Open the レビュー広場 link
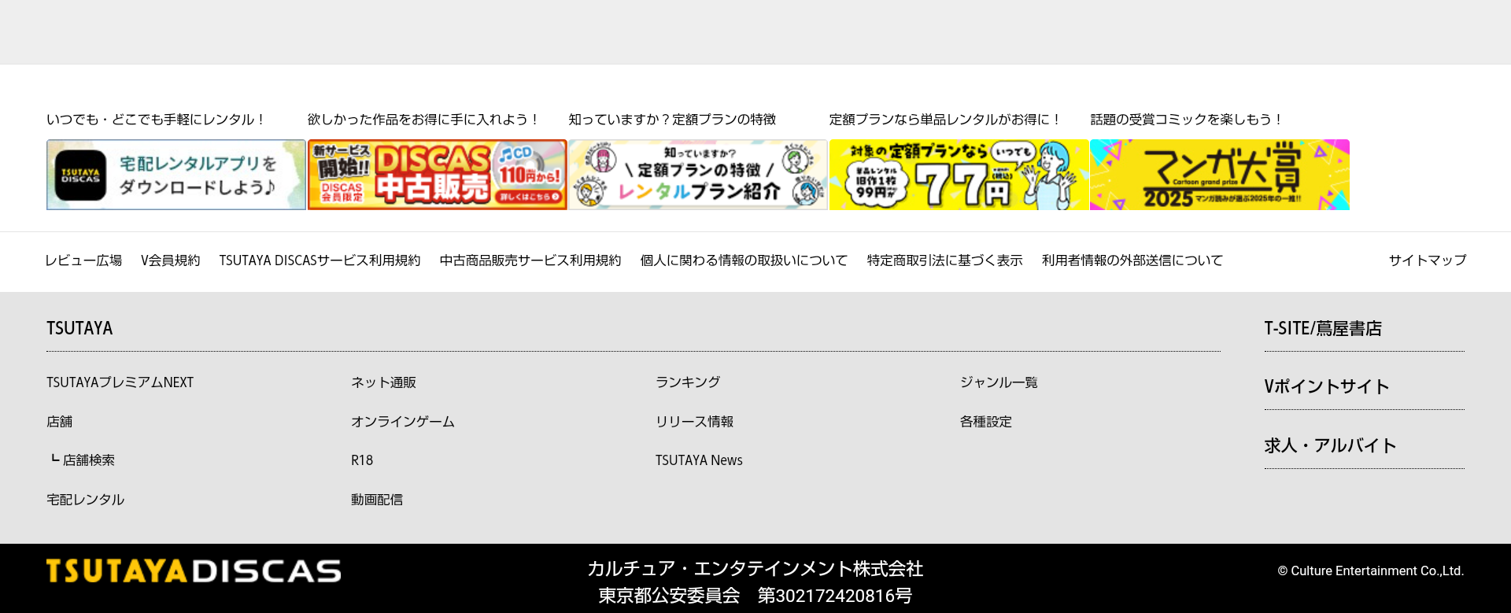Image resolution: width=1511 pixels, height=613 pixels. click(83, 260)
